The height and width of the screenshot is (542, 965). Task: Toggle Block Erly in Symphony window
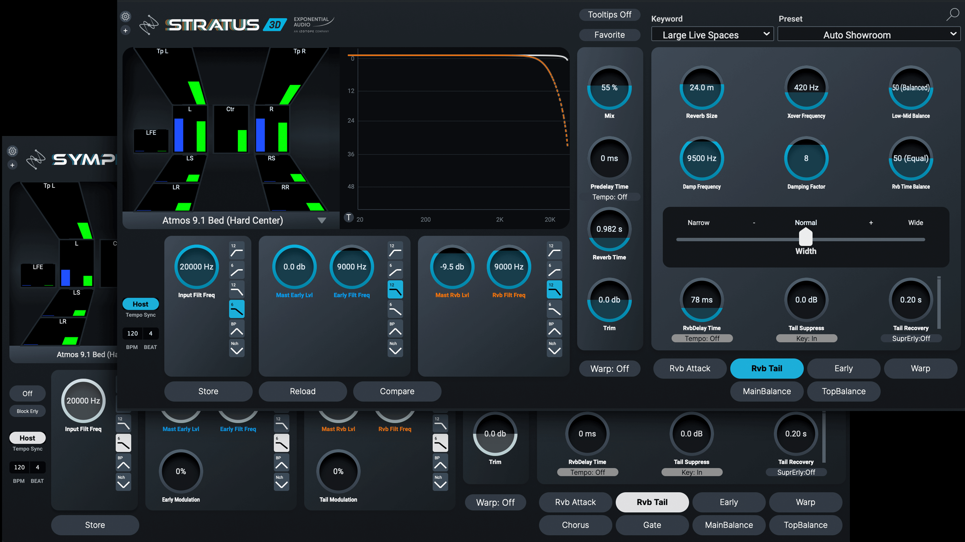27,411
